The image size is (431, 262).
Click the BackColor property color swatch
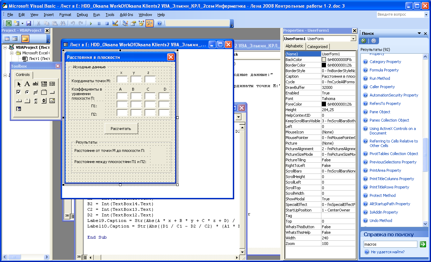pyautogui.click(x=324, y=60)
